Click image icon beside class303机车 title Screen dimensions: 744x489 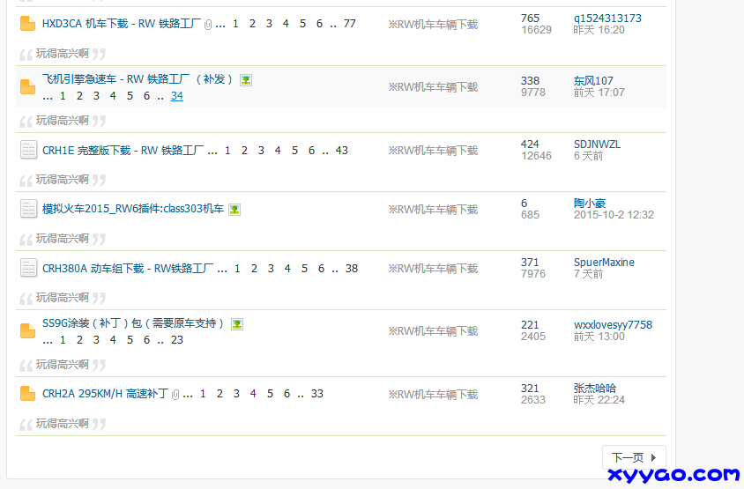(x=234, y=209)
